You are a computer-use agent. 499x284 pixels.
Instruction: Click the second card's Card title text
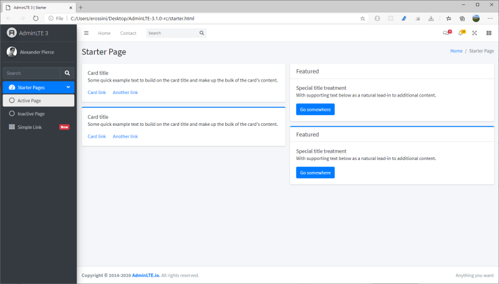point(98,117)
